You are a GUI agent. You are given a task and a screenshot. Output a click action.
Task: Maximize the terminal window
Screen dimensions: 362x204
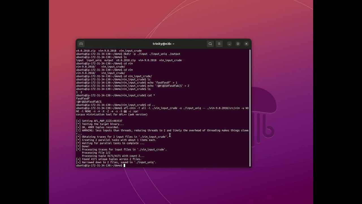238,44
